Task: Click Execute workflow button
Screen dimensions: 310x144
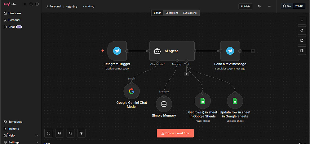Action: 175,133
